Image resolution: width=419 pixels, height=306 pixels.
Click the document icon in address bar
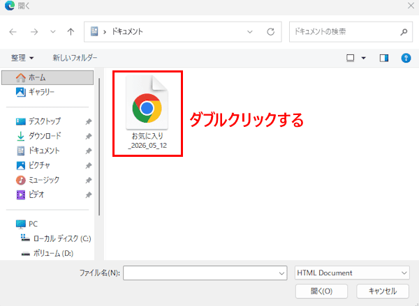click(x=94, y=31)
